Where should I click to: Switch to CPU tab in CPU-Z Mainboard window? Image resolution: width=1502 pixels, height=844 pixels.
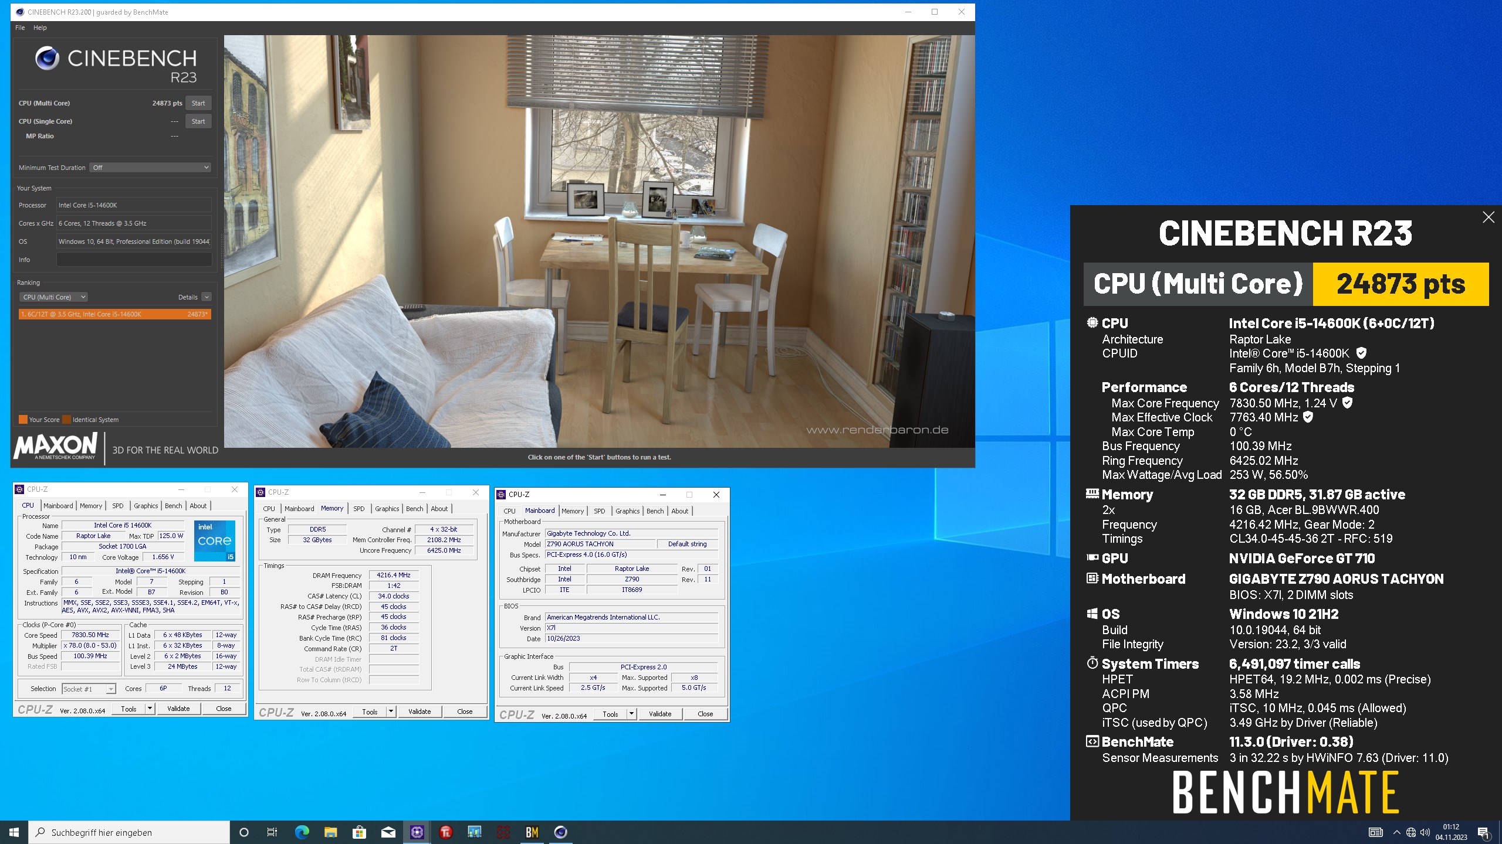[x=509, y=511]
